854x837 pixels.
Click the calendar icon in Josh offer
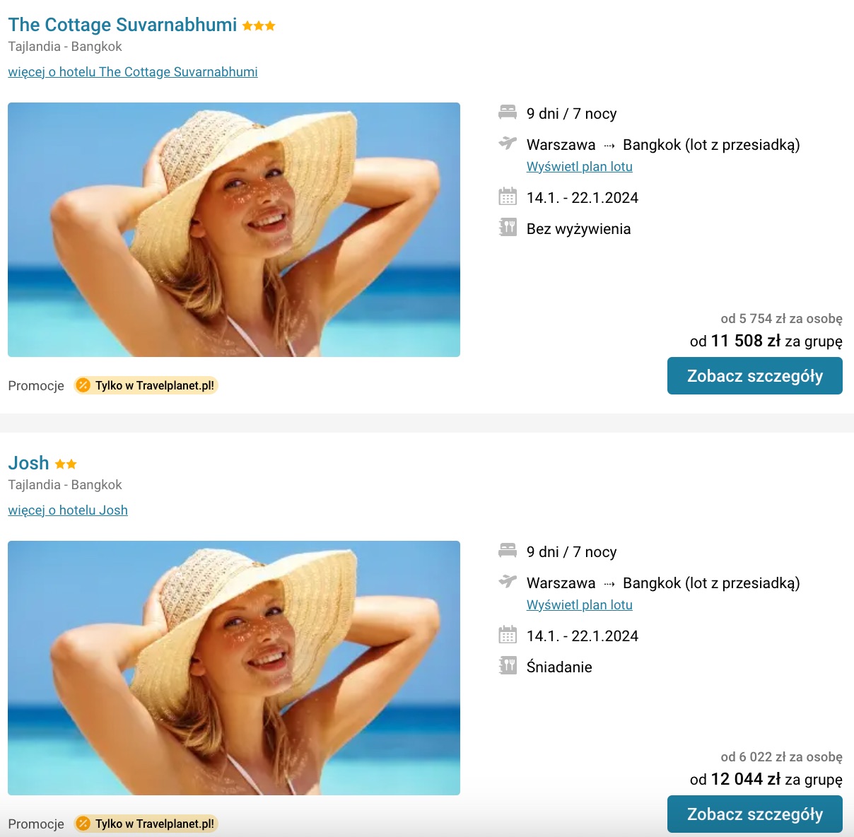pyautogui.click(x=508, y=635)
